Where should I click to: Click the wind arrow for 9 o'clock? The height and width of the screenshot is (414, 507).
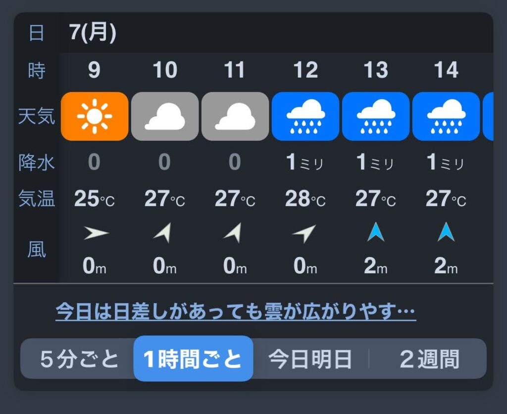tap(96, 233)
